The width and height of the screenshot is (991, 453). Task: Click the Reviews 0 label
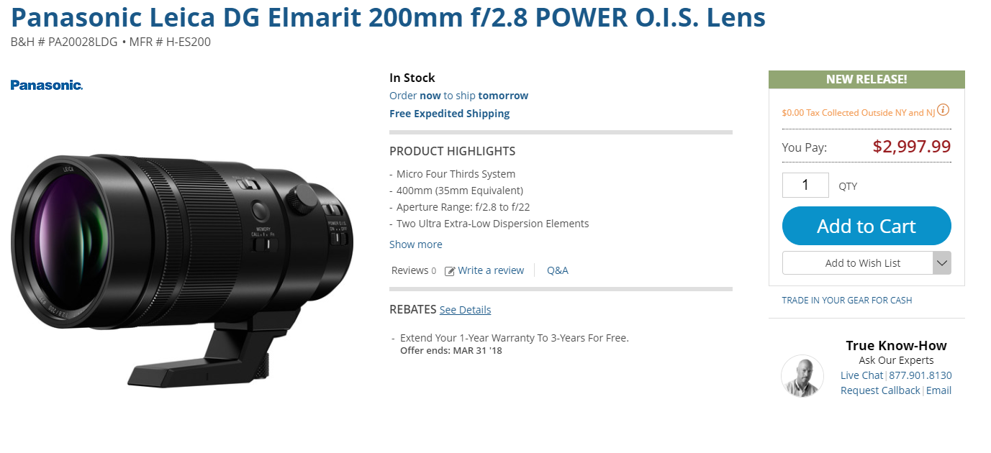(414, 270)
